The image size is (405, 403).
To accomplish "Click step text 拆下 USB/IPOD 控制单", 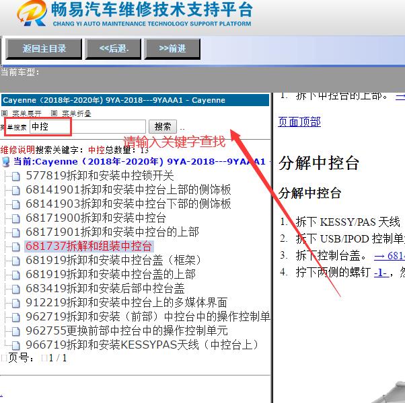I will click(351, 238).
